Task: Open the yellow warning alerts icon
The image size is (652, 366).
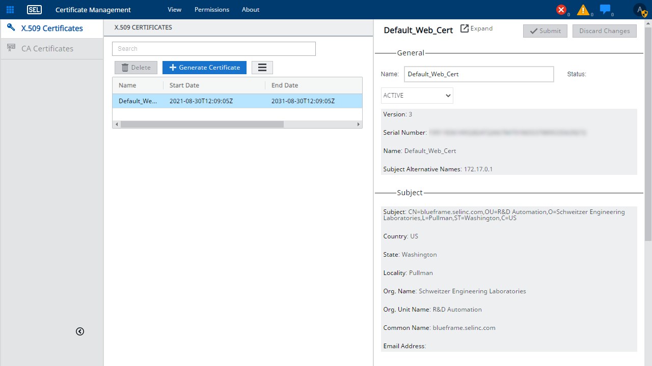Action: point(583,10)
